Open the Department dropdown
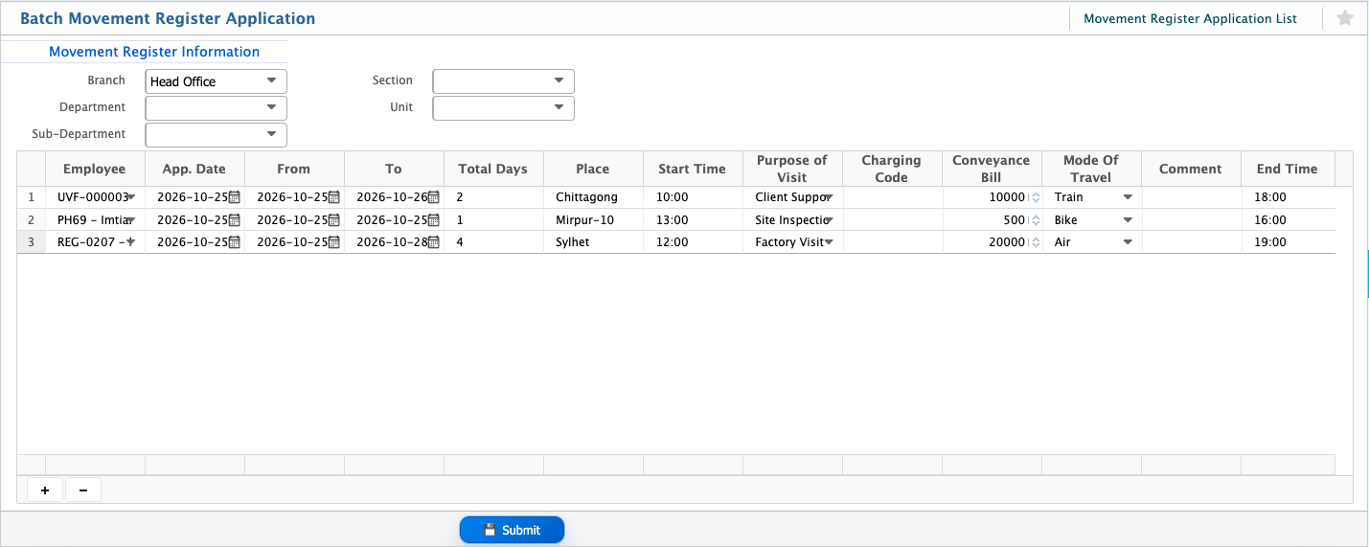 click(x=217, y=108)
